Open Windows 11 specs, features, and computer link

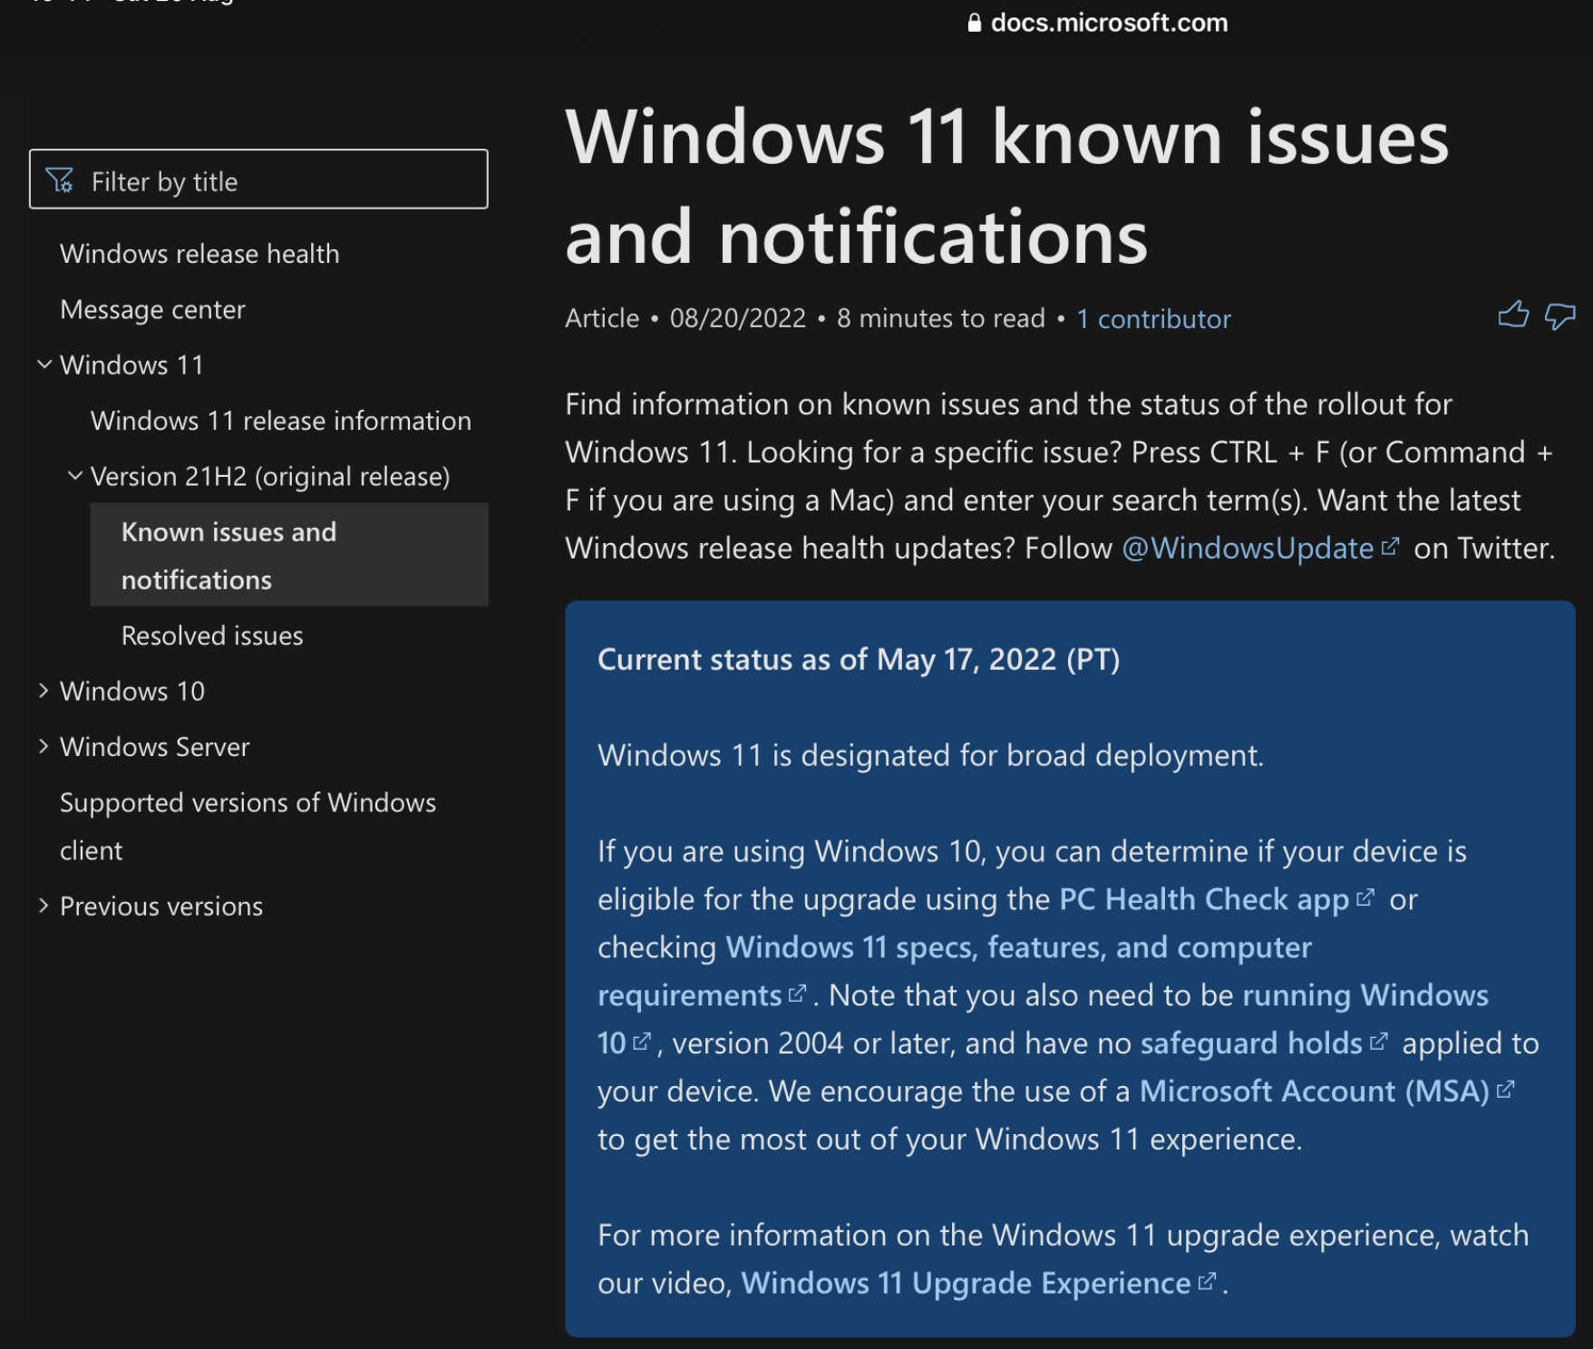pos(1018,947)
